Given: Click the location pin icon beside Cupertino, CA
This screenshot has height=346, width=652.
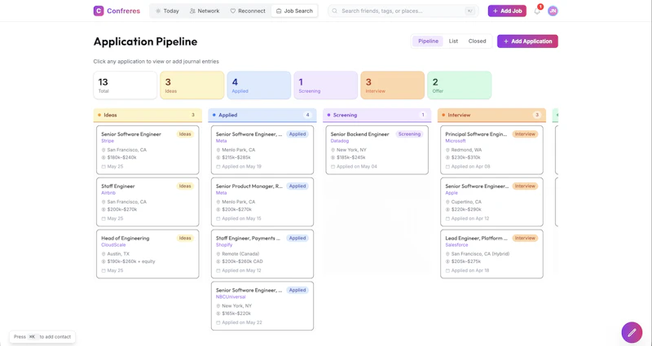Looking at the screenshot, I should pos(447,202).
